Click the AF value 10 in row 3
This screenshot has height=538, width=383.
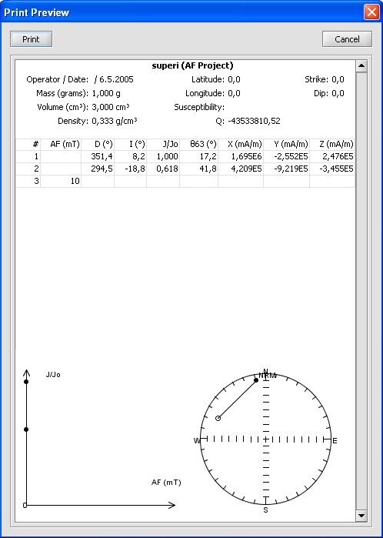(x=75, y=181)
